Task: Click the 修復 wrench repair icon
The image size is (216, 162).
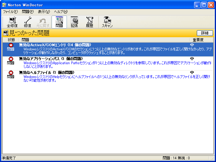Action: (27, 22)
